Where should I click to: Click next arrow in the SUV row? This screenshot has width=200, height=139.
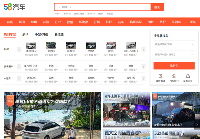143,50
